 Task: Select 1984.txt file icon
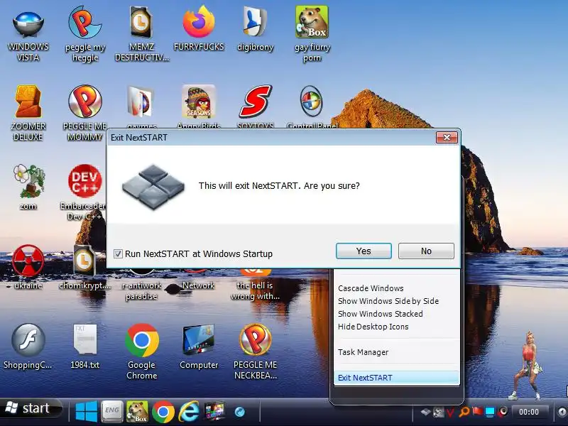[x=84, y=346]
